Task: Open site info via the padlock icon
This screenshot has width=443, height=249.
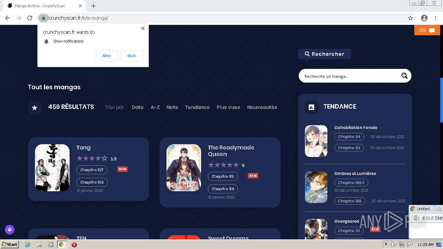Action: point(43,18)
